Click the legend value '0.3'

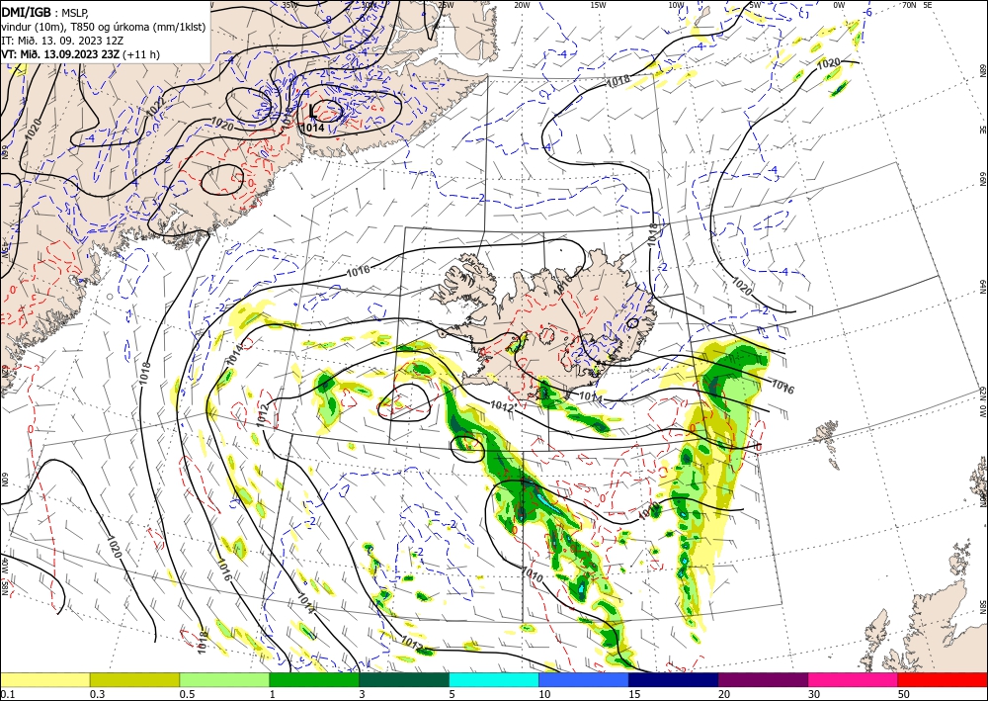click(97, 694)
